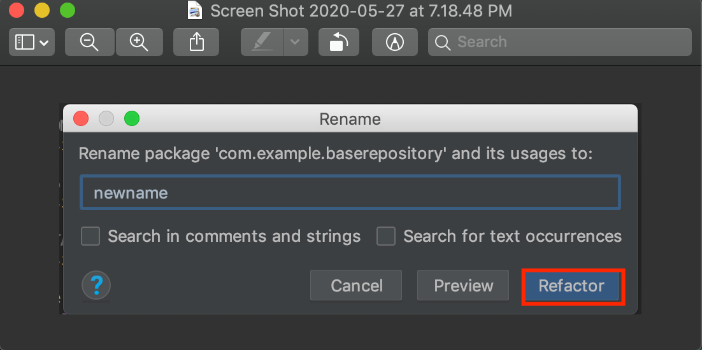The width and height of the screenshot is (702, 350).
Task: Click the screenshot document title icon
Action: click(x=195, y=11)
